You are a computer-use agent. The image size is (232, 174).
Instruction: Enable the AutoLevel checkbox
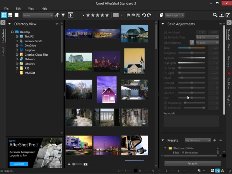[x=165, y=32]
